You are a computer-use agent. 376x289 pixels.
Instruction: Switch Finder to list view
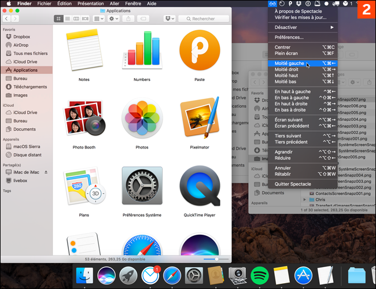click(68, 18)
